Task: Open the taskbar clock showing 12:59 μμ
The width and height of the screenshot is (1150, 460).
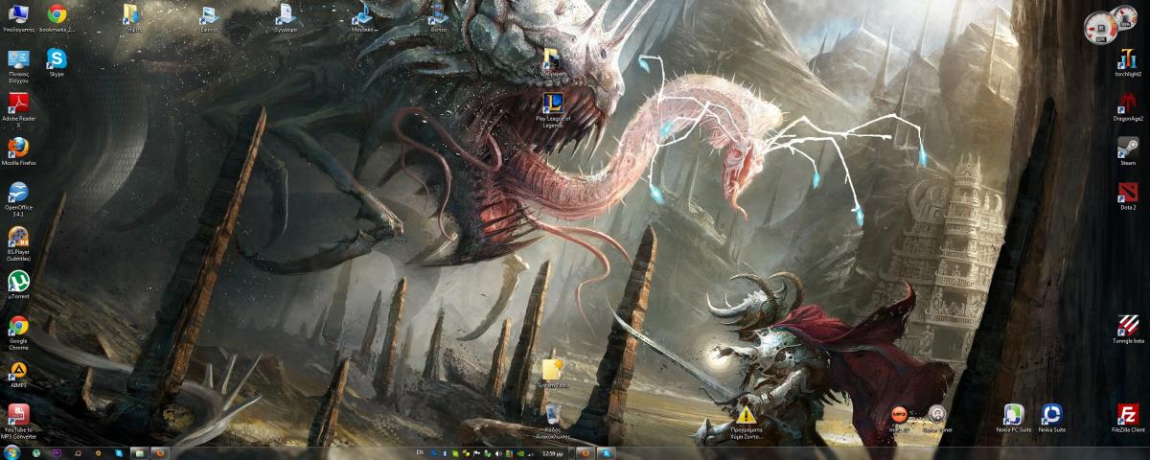Action: (x=551, y=451)
